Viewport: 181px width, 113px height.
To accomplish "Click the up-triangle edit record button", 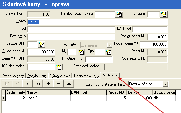I will tap(69, 84).
